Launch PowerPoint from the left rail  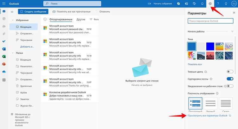(x=4, y=64)
